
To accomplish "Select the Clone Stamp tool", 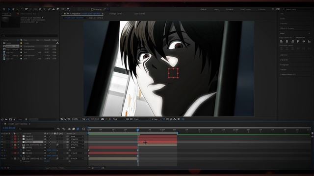I will click(x=53, y=9).
